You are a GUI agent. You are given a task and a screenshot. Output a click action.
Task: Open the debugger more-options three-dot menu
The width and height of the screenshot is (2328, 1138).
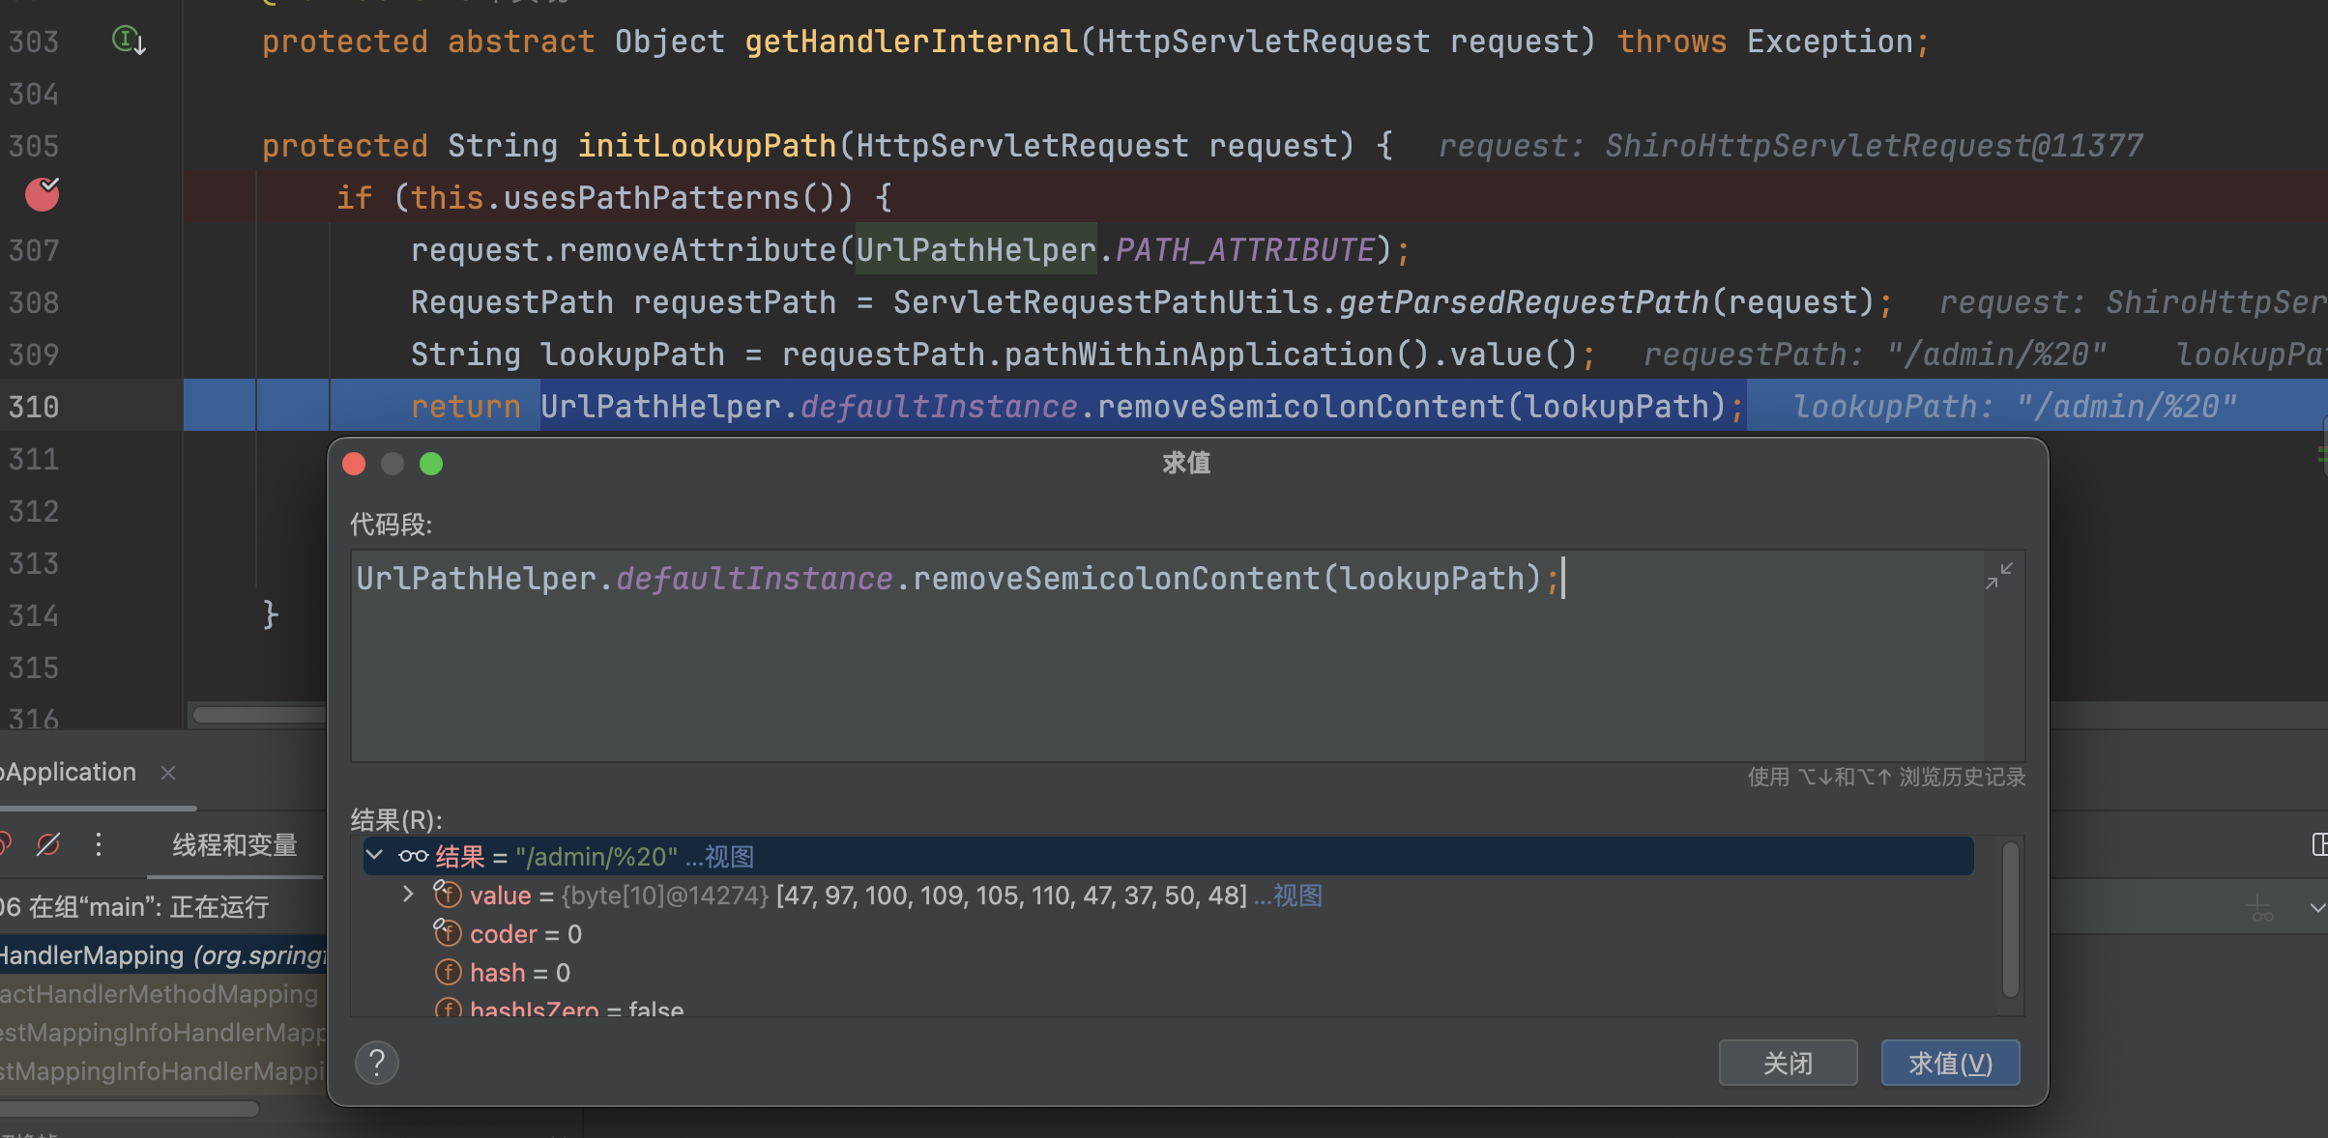pos(99,844)
